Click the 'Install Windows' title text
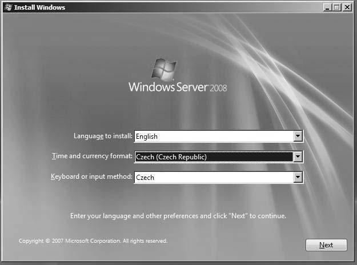Screen dimensions: 357x265 click(x=39, y=7)
